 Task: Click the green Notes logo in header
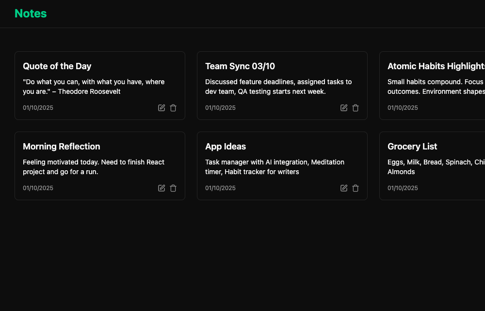point(31,14)
